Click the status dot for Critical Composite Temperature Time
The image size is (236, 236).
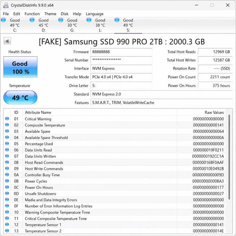tap(7, 218)
